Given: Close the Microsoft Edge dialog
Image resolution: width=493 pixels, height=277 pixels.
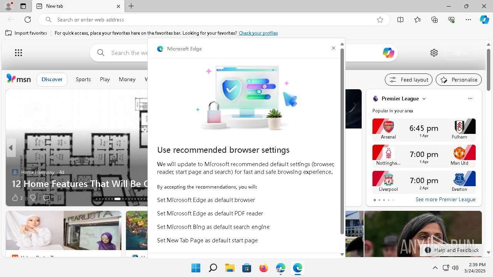Looking at the screenshot, I should [334, 48].
